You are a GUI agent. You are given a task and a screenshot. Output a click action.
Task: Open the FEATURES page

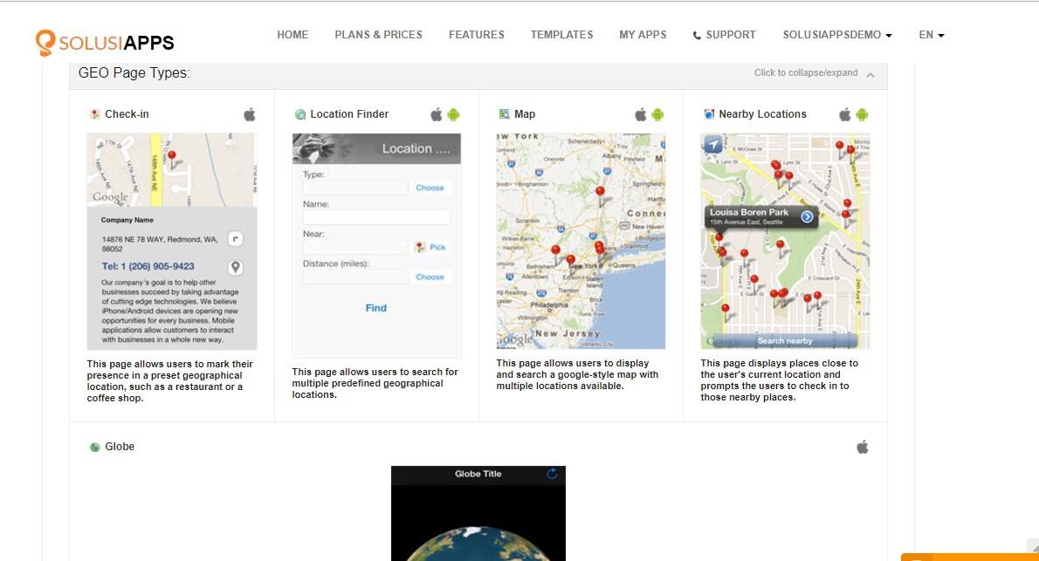click(x=477, y=34)
